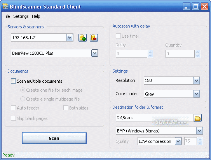The height and width of the screenshot is (160, 211).
Task: Open the LZW compression dropdown
Action: [178, 141]
